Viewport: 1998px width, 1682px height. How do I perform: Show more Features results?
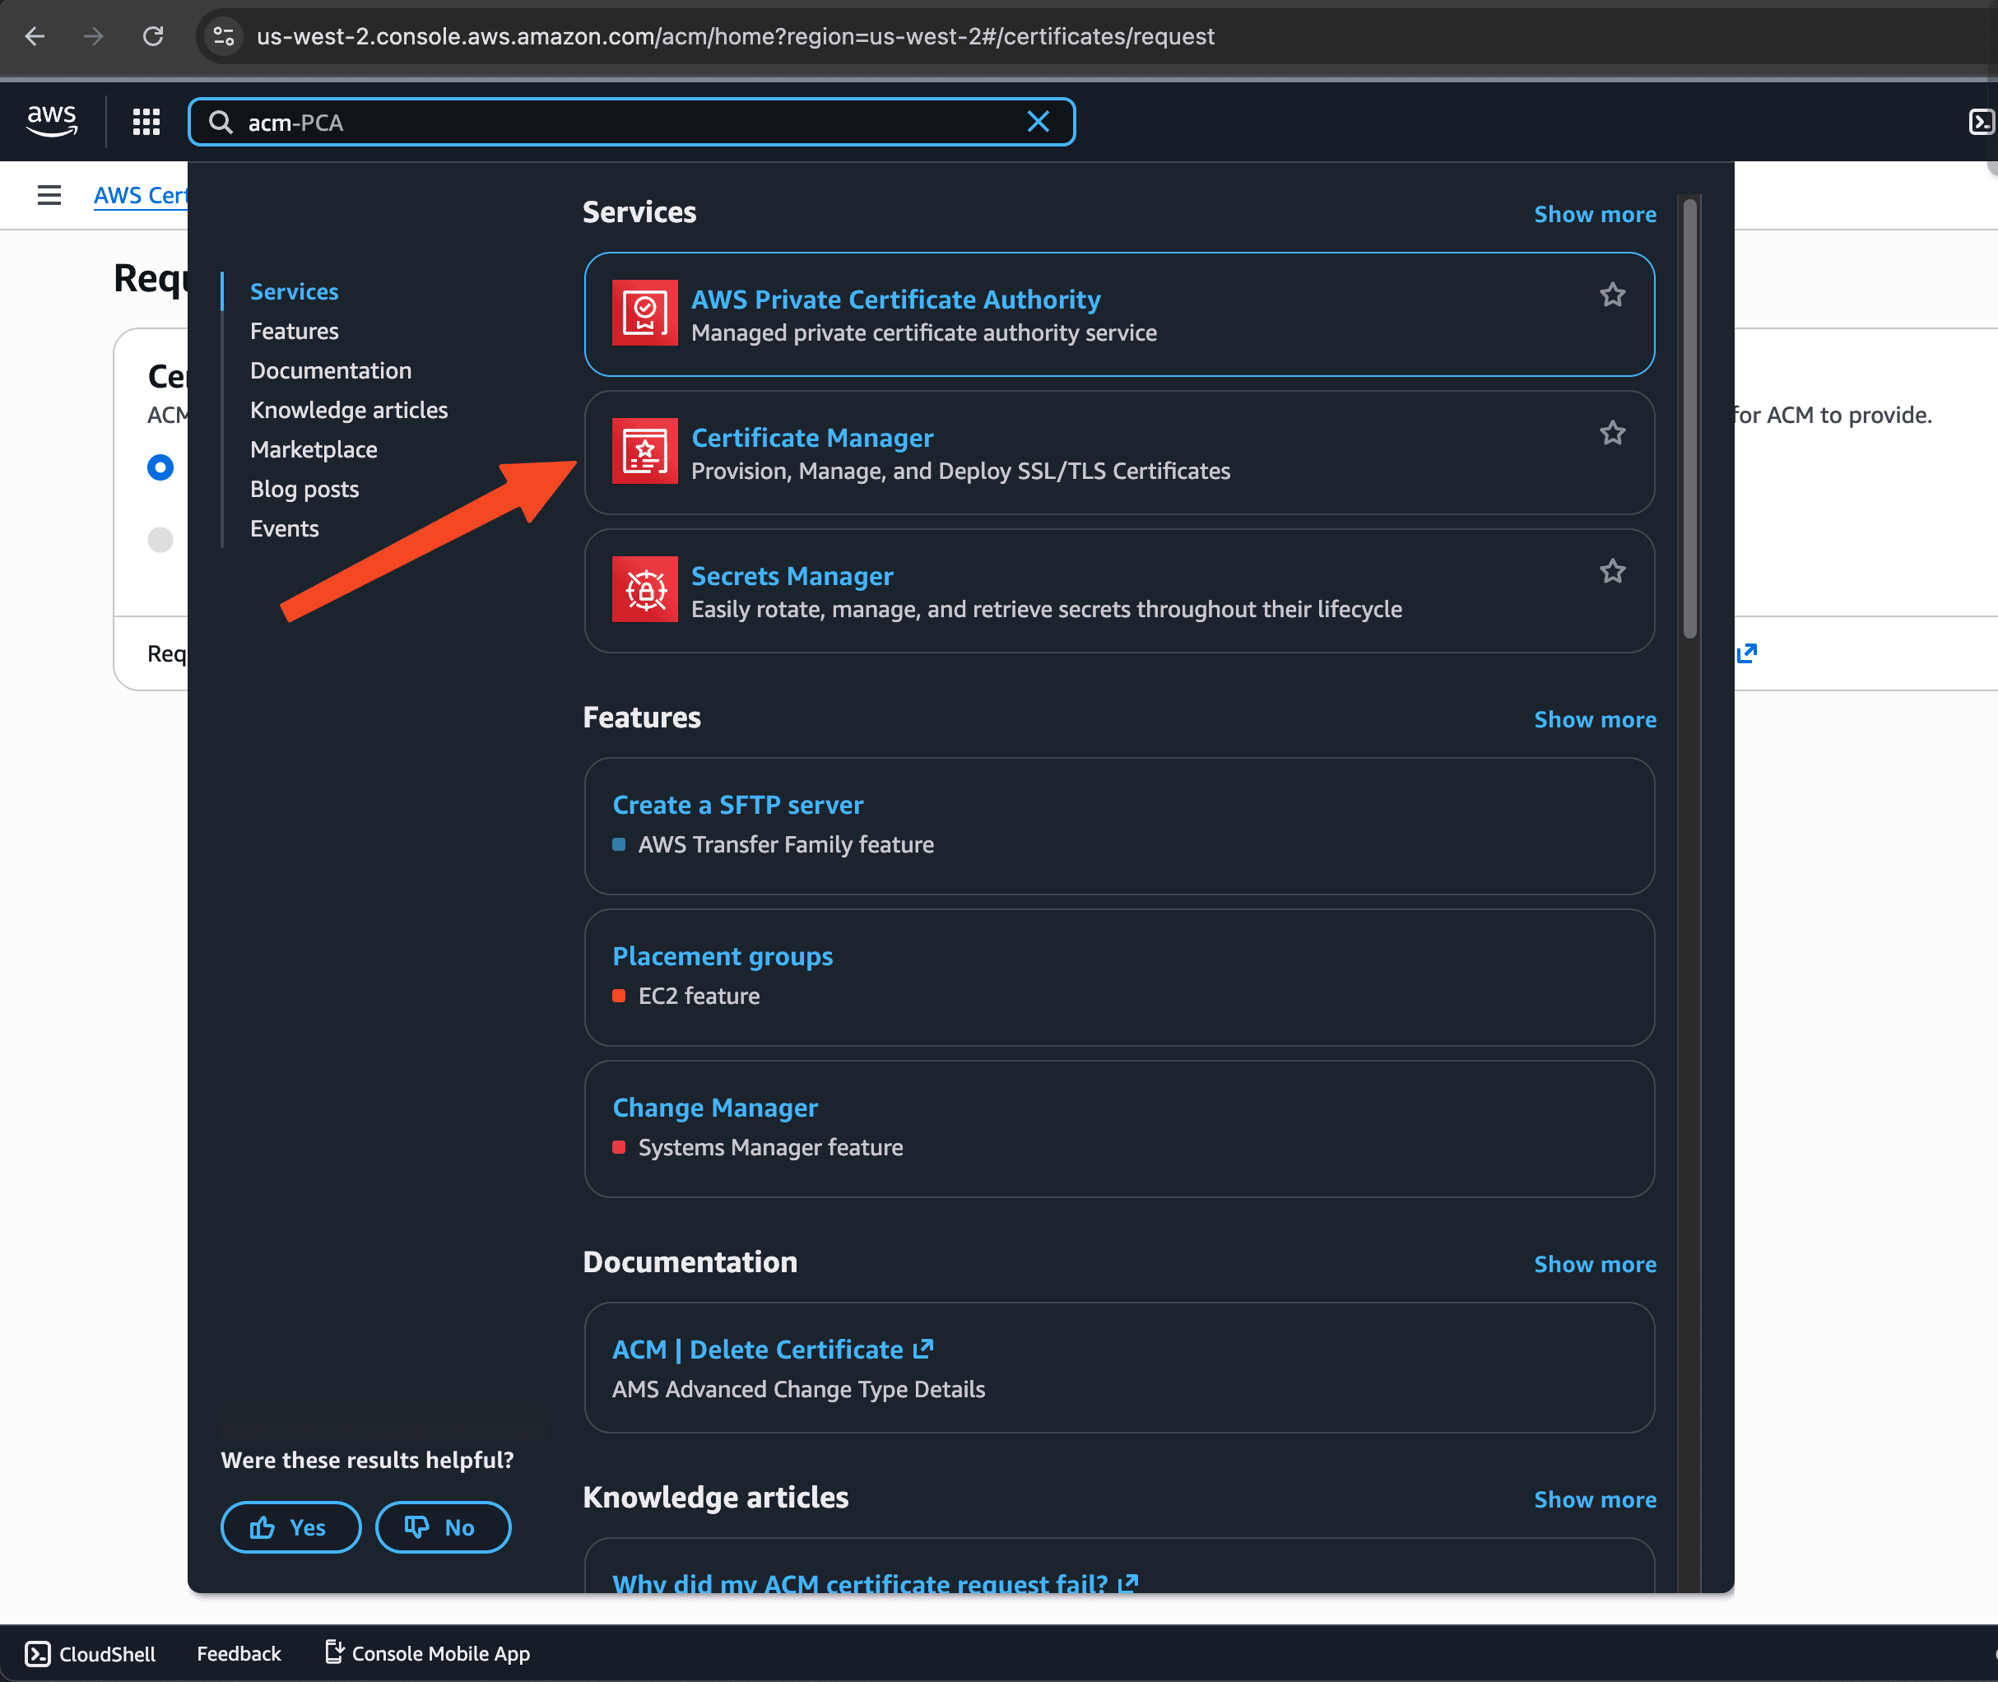[1594, 720]
